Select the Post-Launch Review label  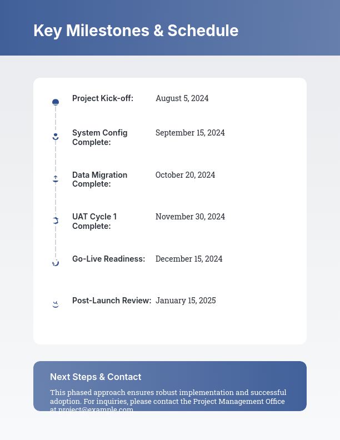tap(112, 301)
